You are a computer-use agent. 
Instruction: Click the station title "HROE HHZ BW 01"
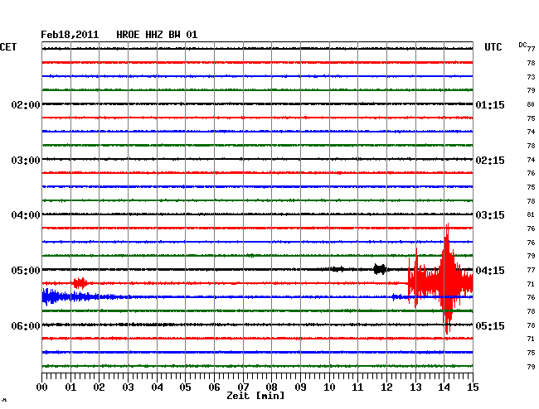click(157, 35)
